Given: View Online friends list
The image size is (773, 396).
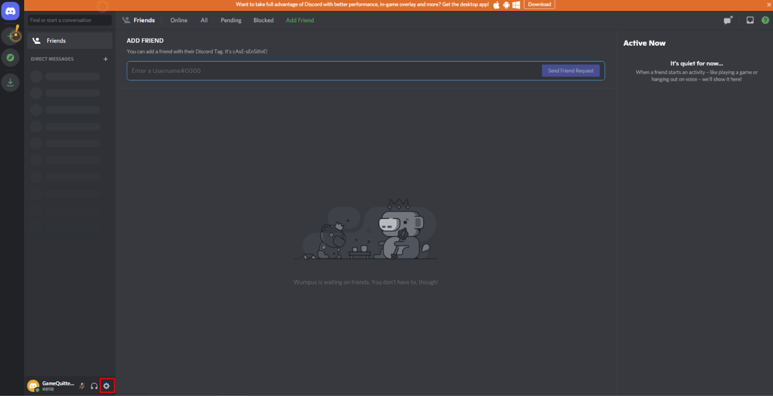Looking at the screenshot, I should tap(179, 20).
